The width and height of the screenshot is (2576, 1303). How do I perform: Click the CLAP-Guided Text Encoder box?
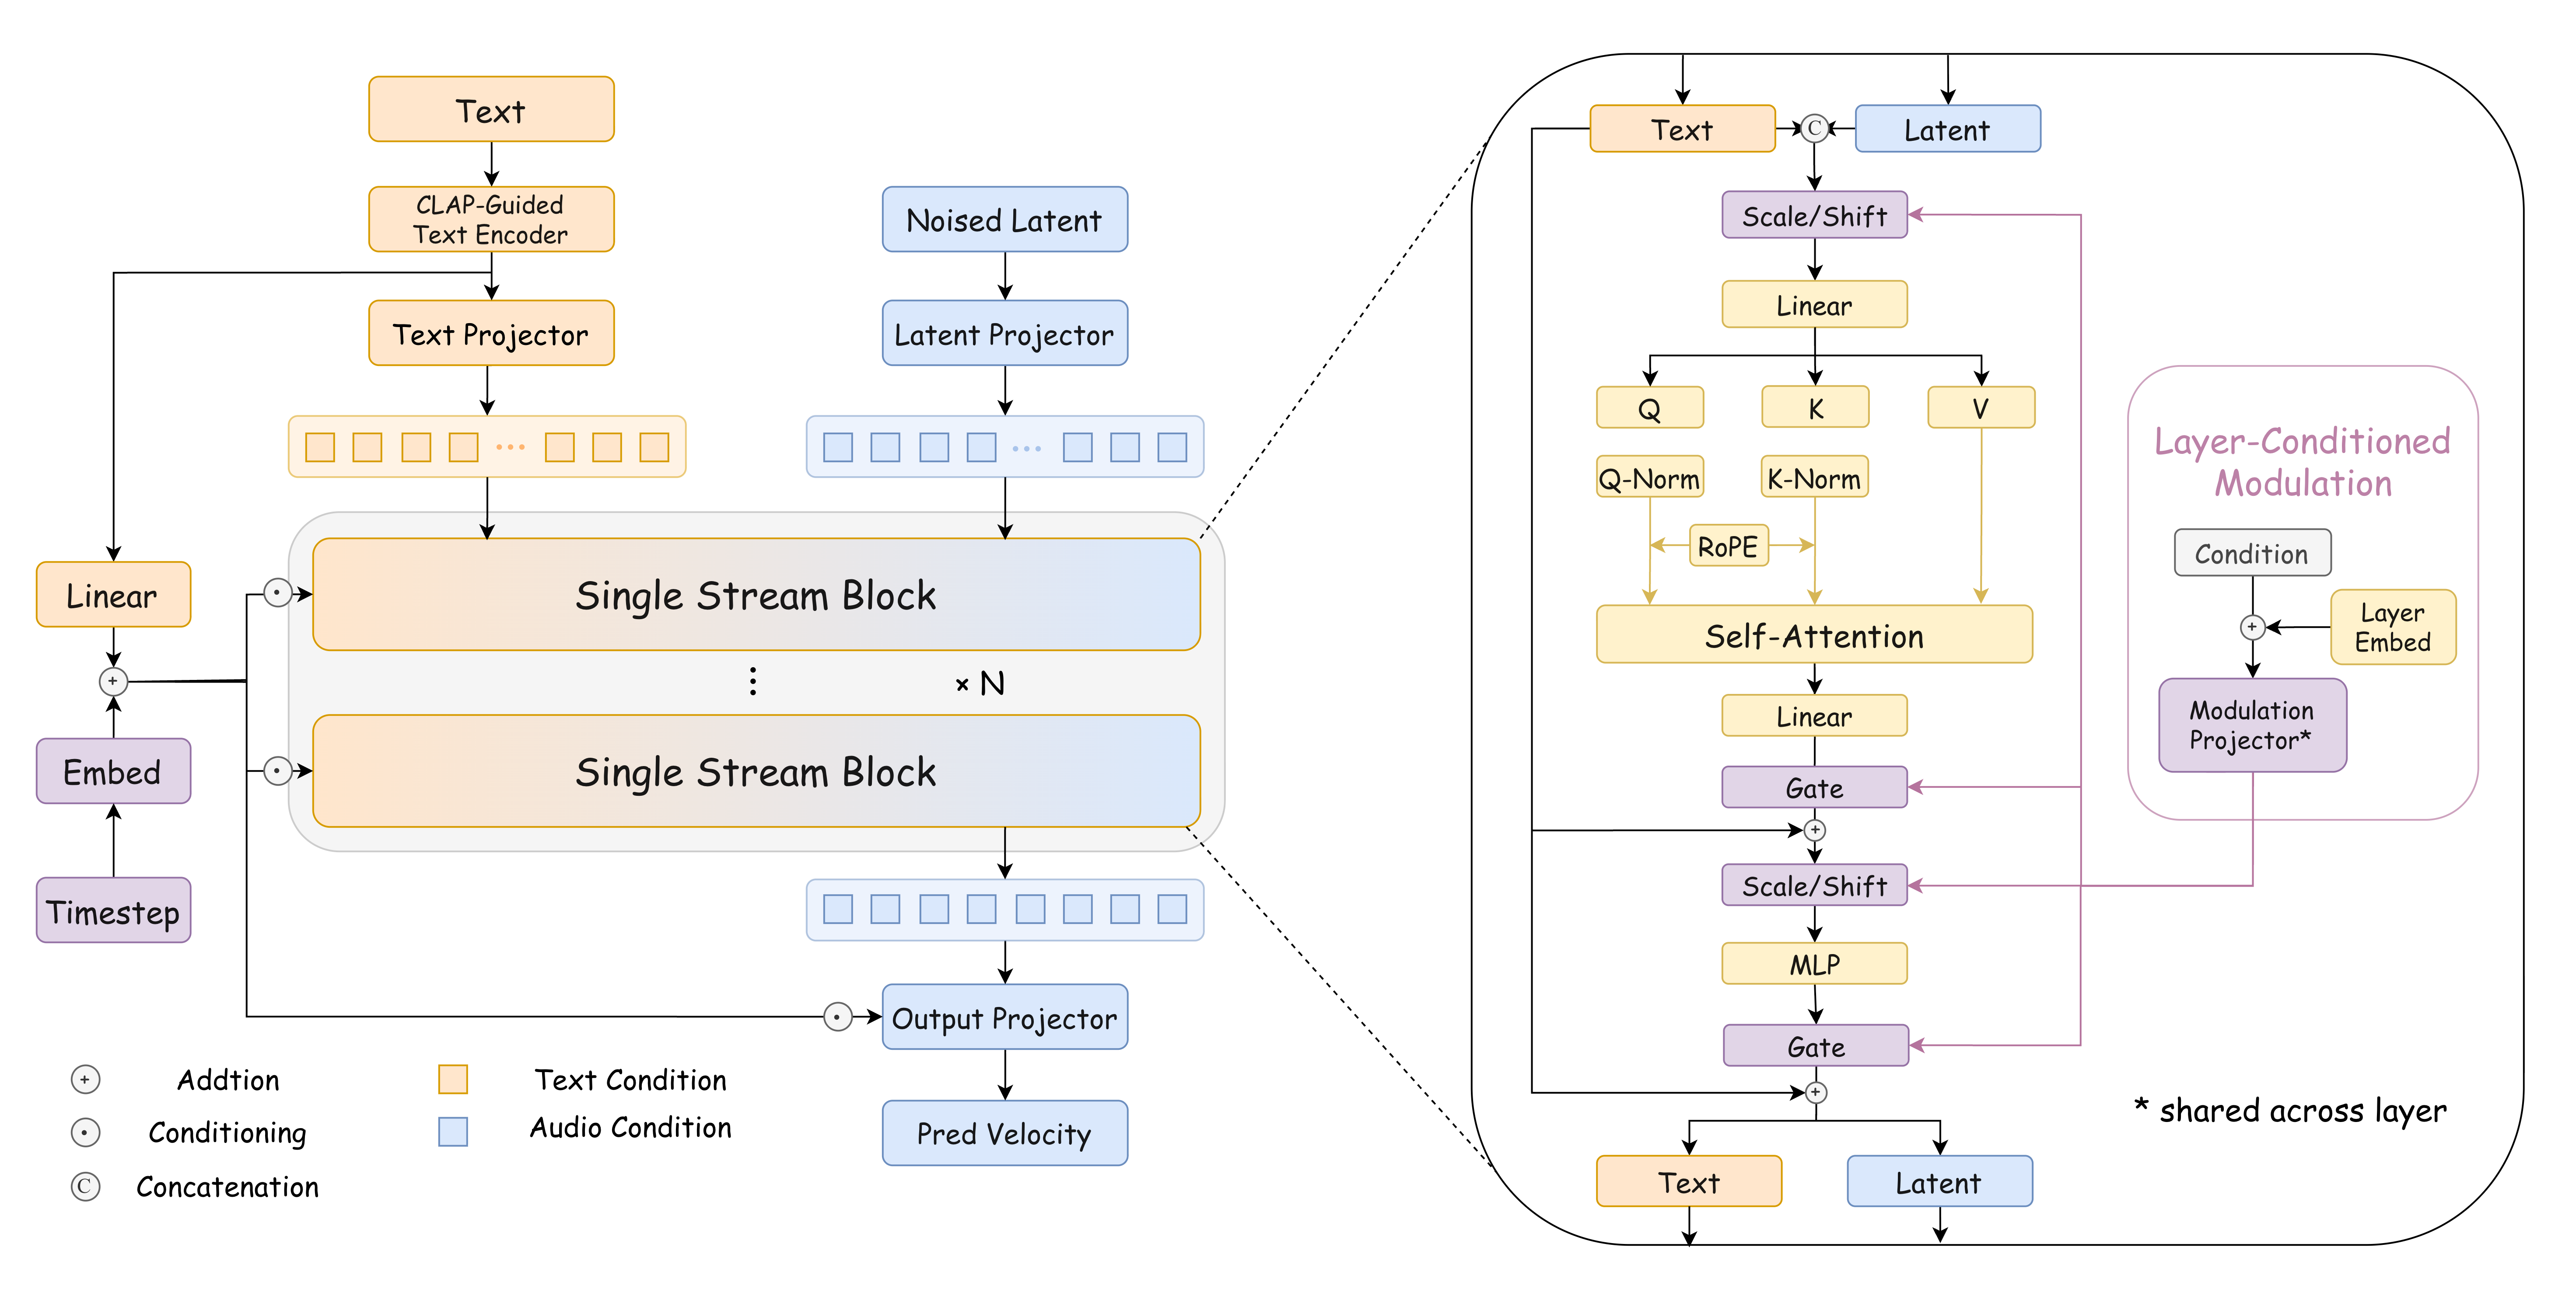[x=491, y=219]
